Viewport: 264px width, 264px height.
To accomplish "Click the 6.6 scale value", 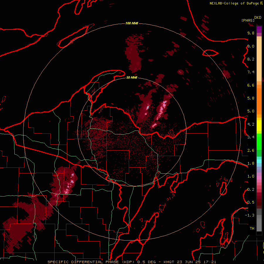I will pos(251,85).
